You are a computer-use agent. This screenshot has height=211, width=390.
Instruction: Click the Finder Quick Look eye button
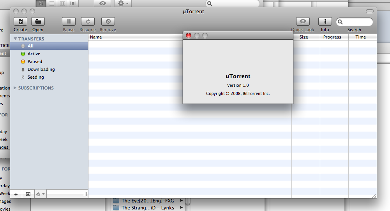click(102, 4)
